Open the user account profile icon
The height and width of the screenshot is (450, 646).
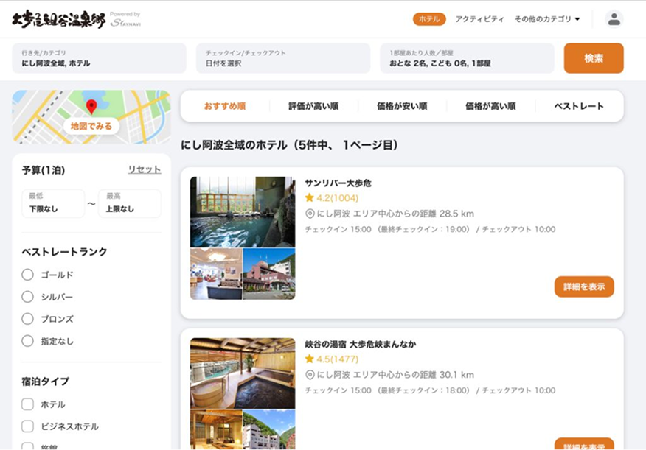tap(614, 19)
